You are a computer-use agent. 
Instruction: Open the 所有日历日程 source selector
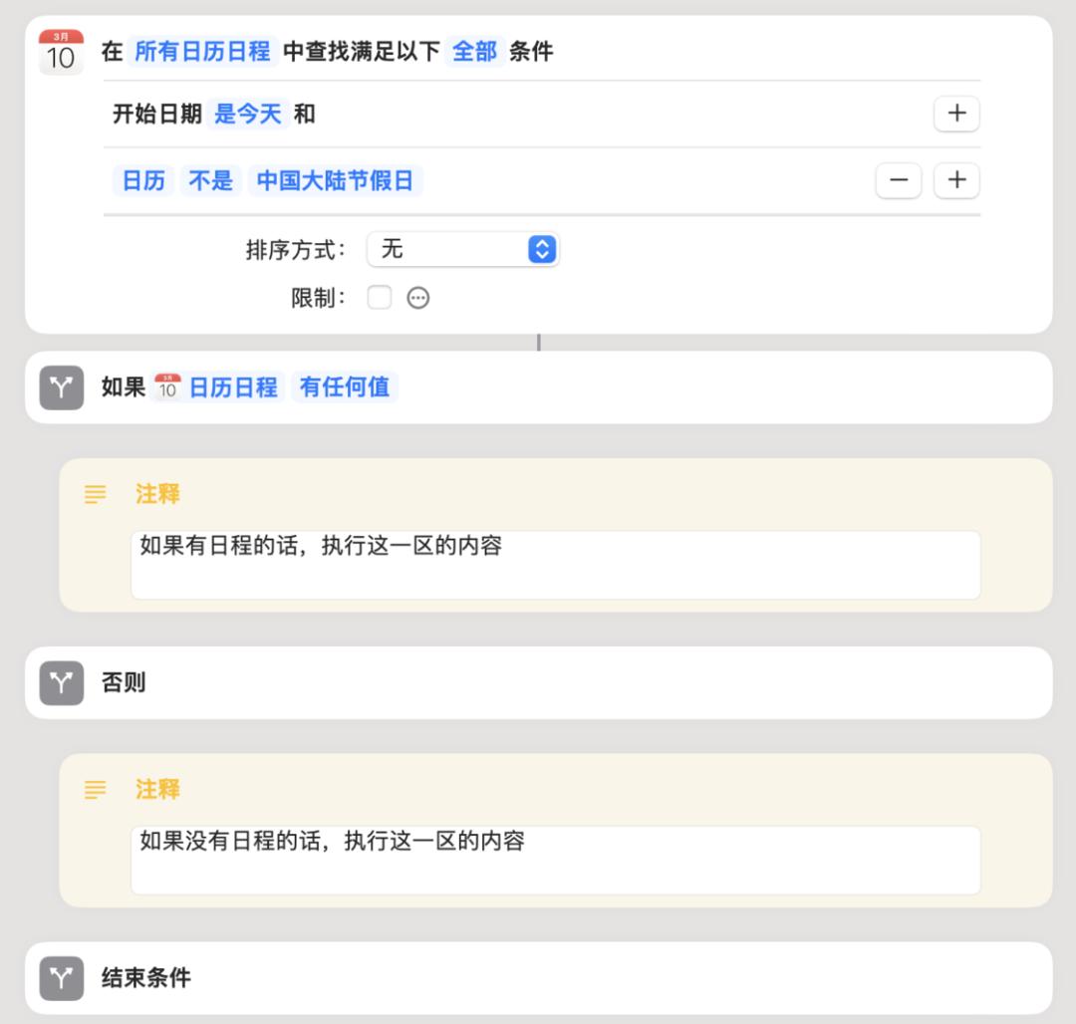(x=202, y=52)
